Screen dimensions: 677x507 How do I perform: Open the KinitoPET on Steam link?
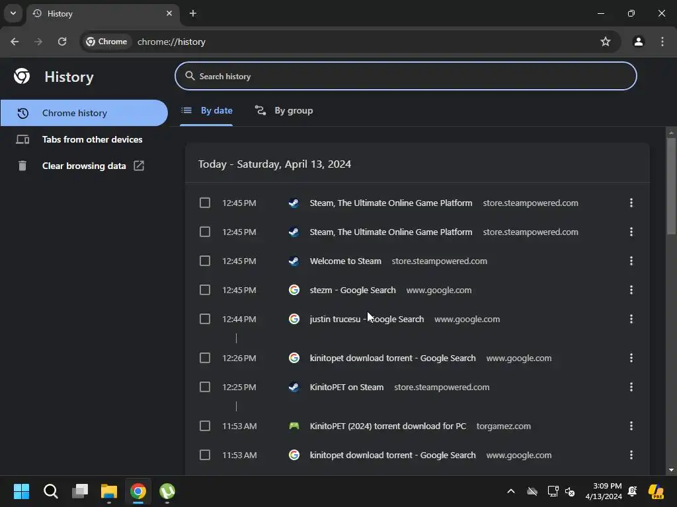(346, 387)
